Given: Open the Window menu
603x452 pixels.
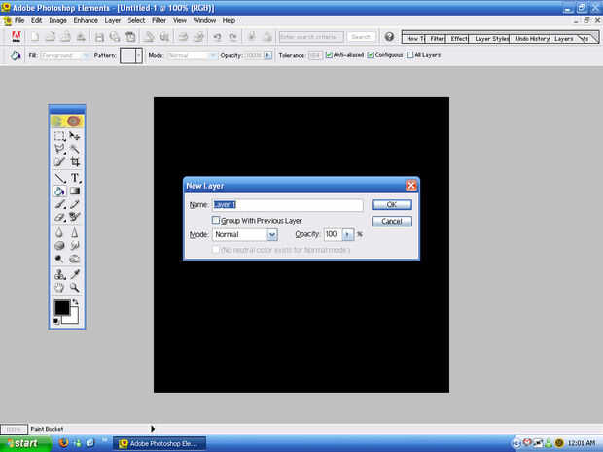Looking at the screenshot, I should (204, 20).
